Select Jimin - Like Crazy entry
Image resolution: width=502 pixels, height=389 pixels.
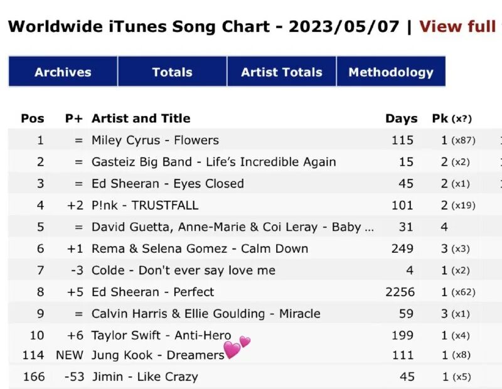click(144, 376)
